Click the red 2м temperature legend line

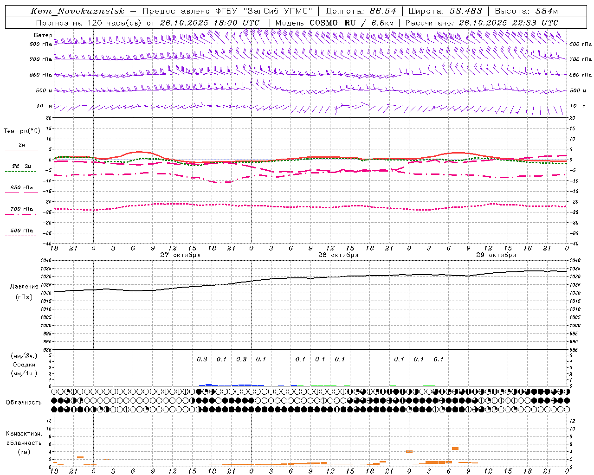[21, 150]
